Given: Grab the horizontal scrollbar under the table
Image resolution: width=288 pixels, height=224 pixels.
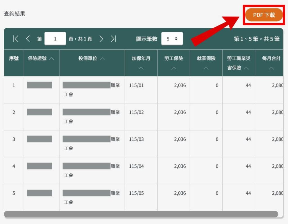Looking at the screenshot, I should (x=141, y=214).
